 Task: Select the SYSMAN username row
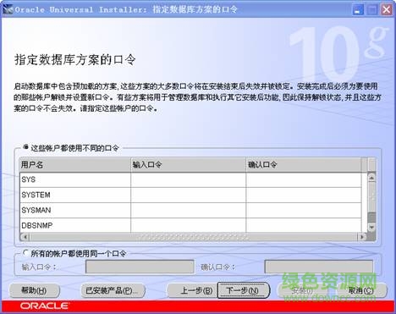click(75, 210)
